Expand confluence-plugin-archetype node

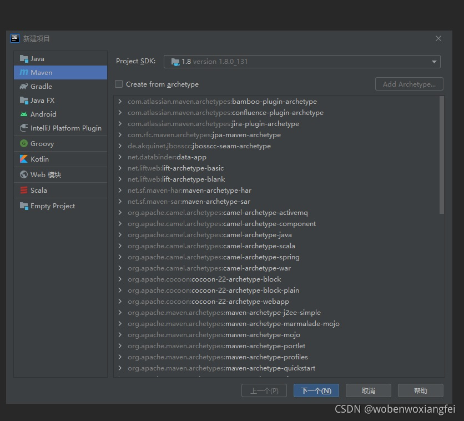coord(120,113)
